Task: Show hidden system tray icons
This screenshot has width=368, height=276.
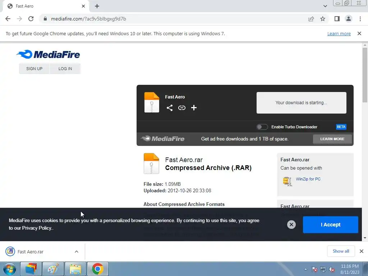Action: pyautogui.click(x=305, y=270)
